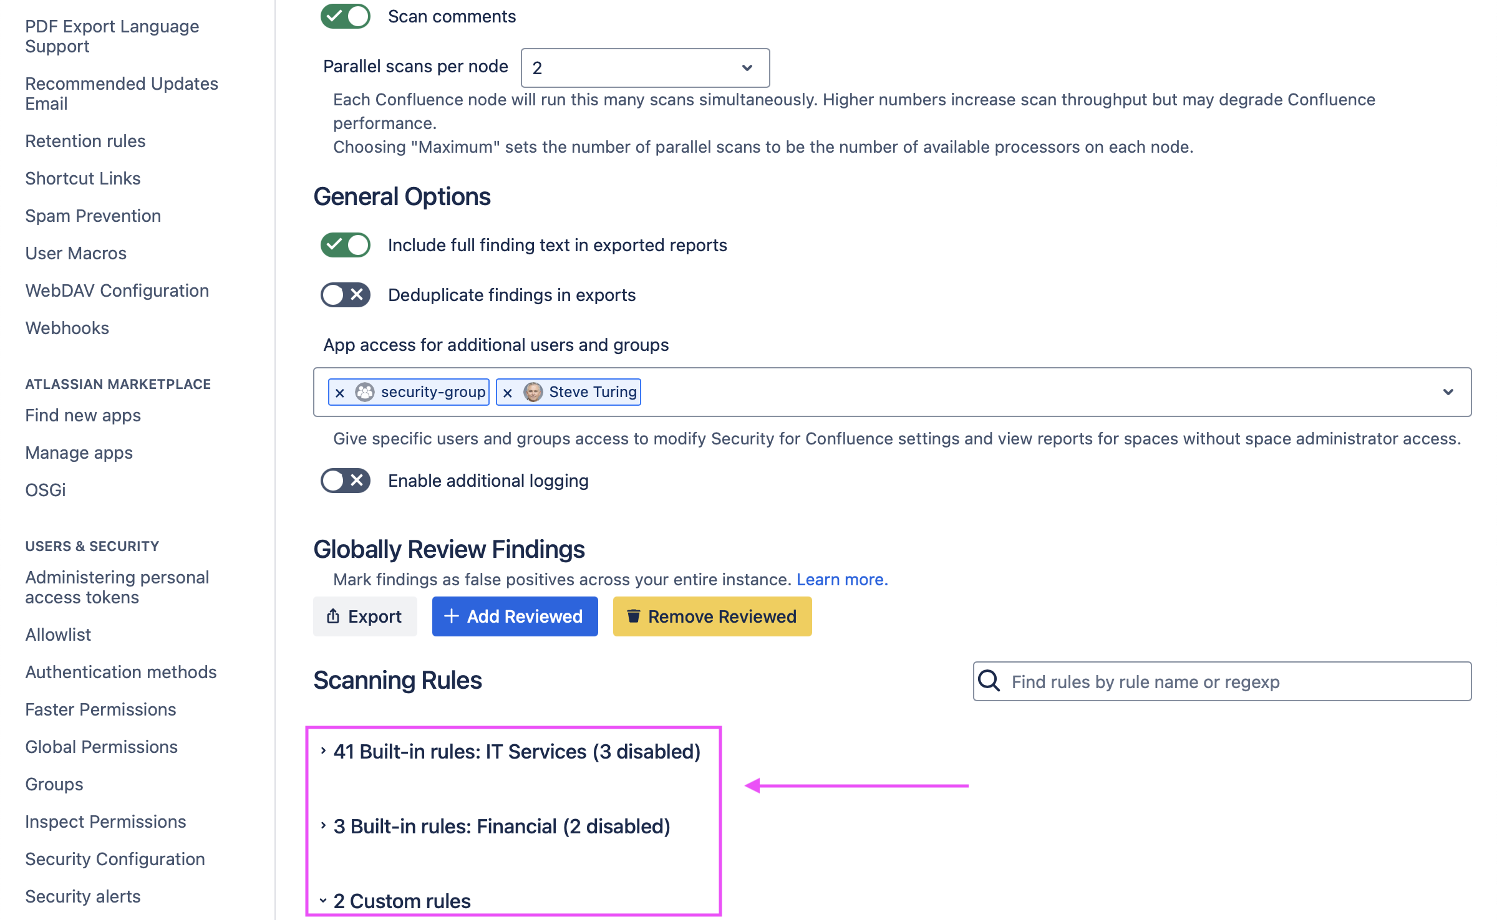Remove the Steve Turing tag with its x icon
The height and width of the screenshot is (920, 1497).
(508, 393)
